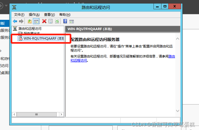Click the details pane scroll up arrow

click(177, 39)
